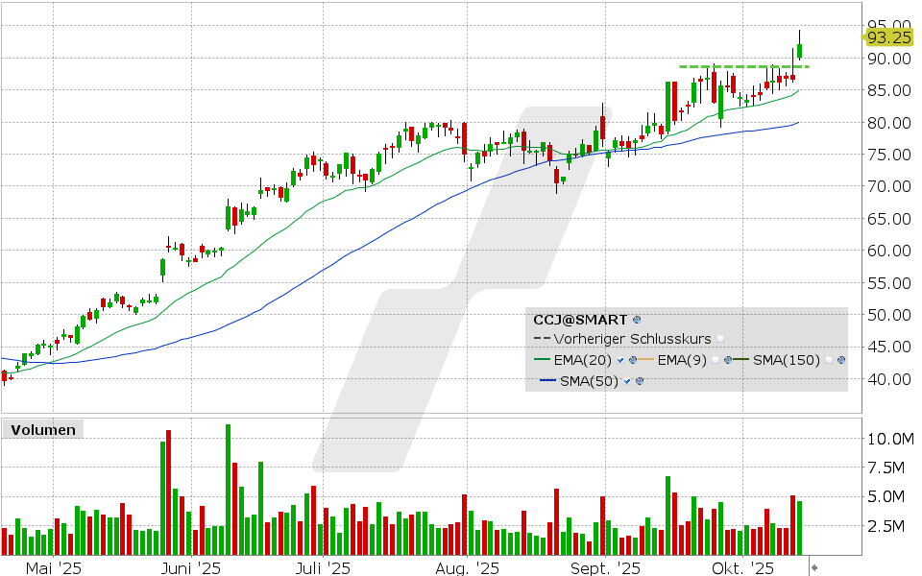Click the 93.25 current price tag
922x576 pixels.
887,37
